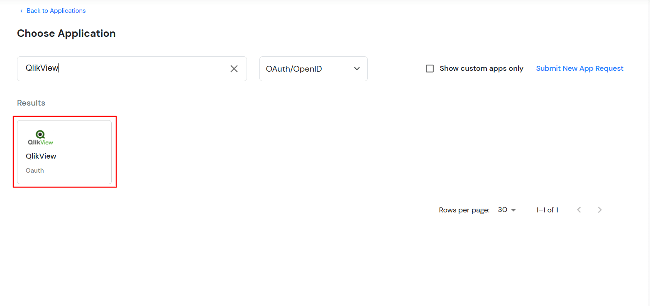The width and height of the screenshot is (650, 306).
Task: Go Back to Applications
Action: pyautogui.click(x=56, y=10)
